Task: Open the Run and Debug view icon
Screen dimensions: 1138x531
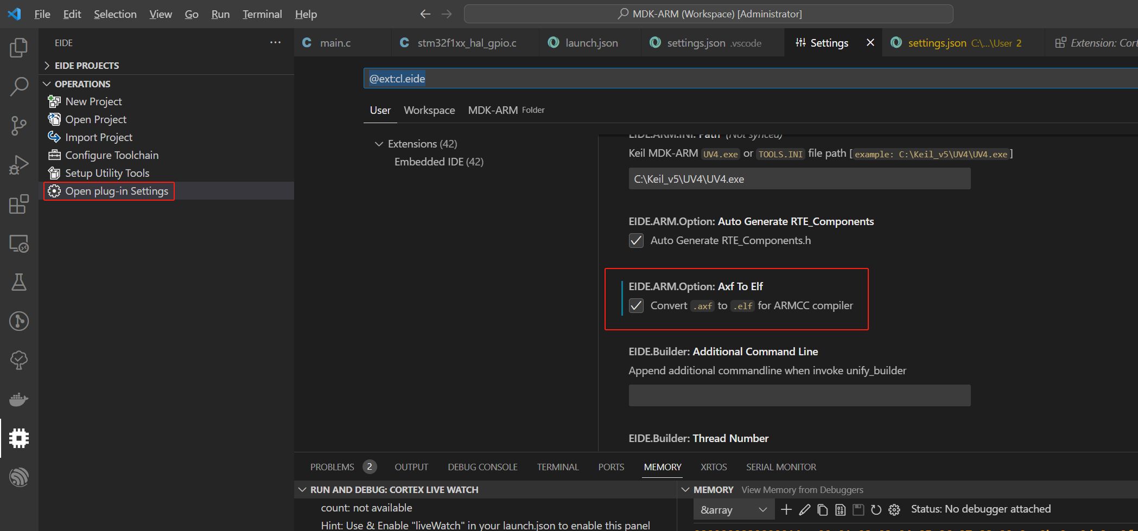Action: click(x=19, y=165)
